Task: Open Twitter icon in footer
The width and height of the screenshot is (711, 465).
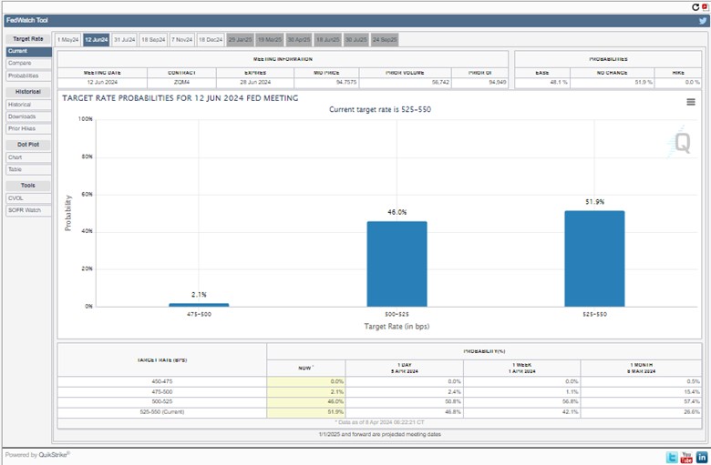Action: click(x=672, y=458)
